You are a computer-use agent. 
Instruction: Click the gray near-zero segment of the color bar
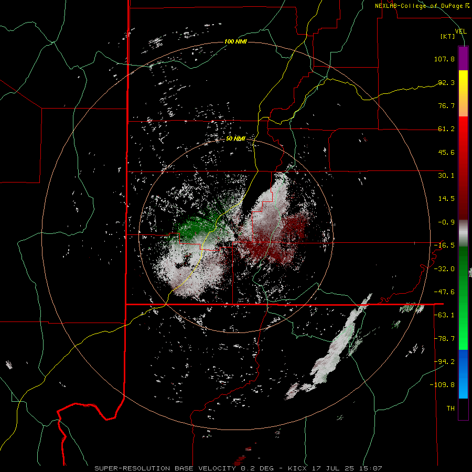click(463, 233)
